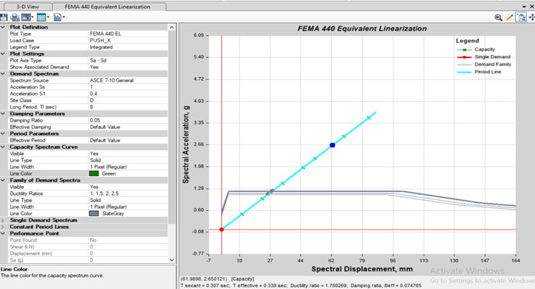
Task: Click the Damping Ratio value 0.05
Action: pyautogui.click(x=128, y=120)
